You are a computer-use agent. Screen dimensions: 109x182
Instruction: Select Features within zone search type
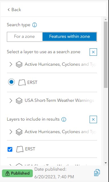[70, 36]
